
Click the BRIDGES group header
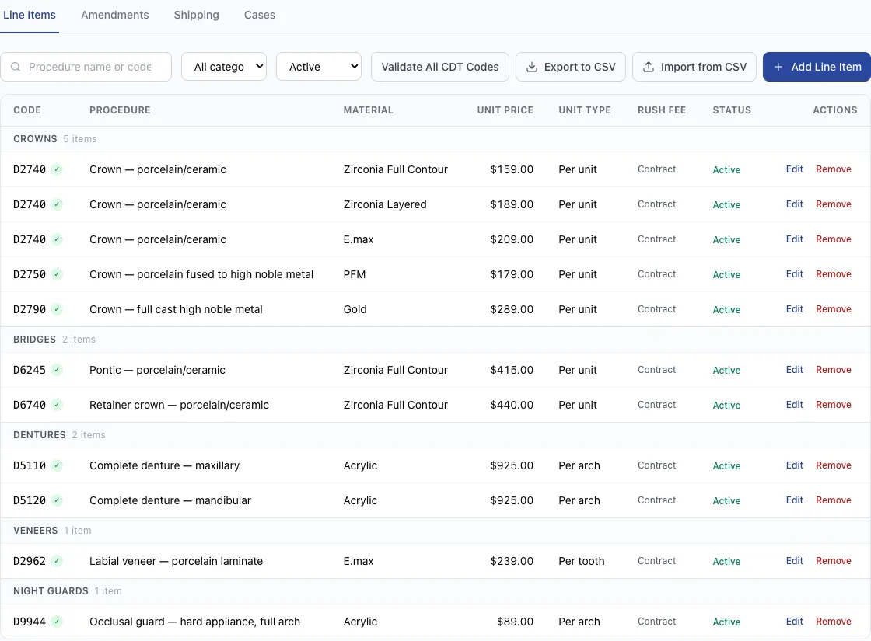click(x=435, y=339)
